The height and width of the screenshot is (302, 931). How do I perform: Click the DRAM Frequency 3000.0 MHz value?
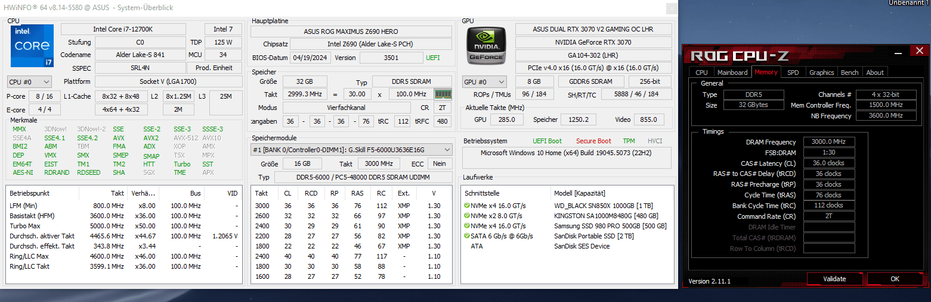(x=829, y=141)
